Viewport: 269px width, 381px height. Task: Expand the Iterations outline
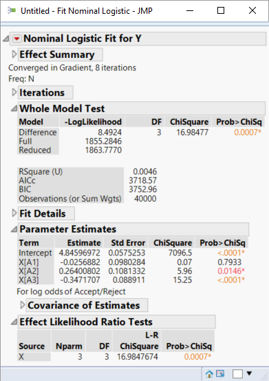tap(14, 92)
